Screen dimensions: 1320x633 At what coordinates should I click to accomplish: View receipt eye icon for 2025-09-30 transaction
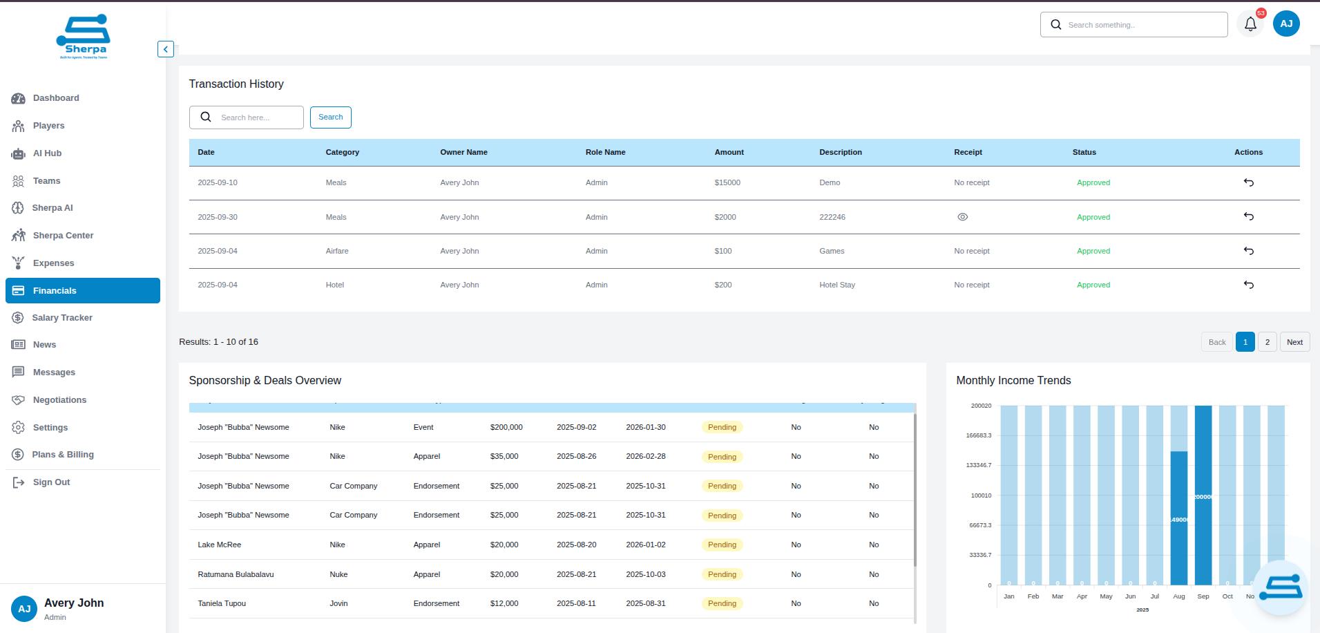pyautogui.click(x=962, y=217)
